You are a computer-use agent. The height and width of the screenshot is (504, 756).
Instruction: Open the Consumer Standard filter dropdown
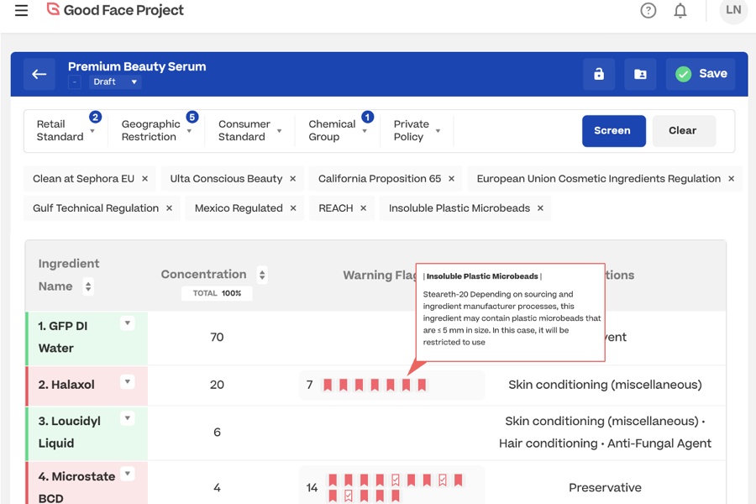coord(249,130)
